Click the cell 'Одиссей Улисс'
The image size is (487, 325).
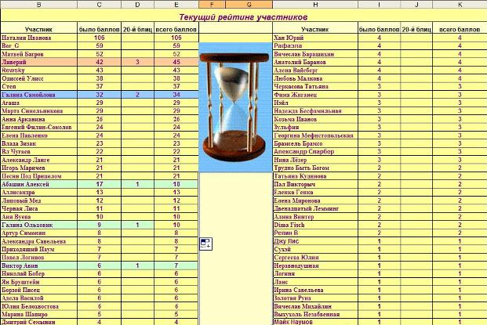39,78
